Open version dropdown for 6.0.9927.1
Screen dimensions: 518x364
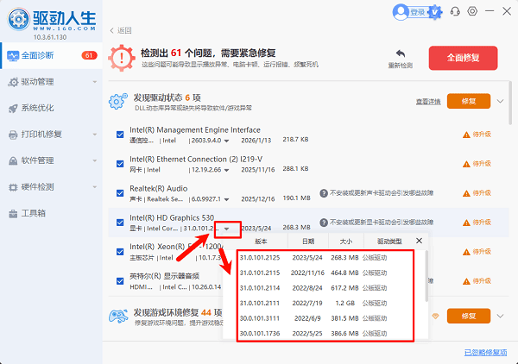click(x=226, y=199)
